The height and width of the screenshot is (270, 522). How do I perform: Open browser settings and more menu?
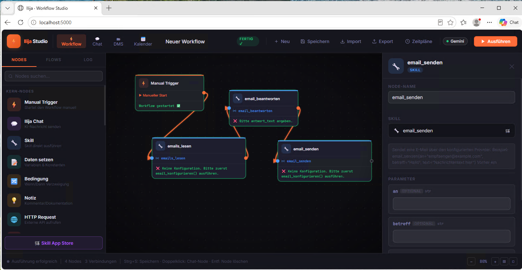489,22
